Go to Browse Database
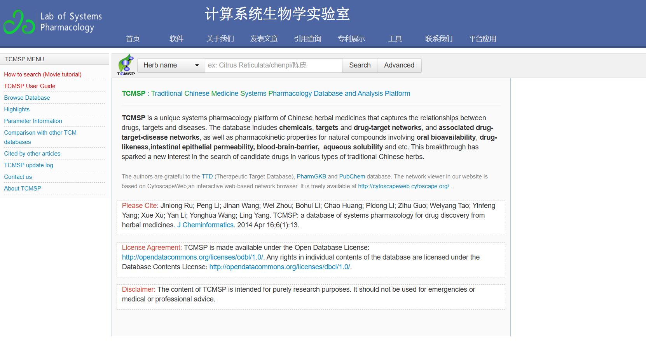 coord(27,98)
